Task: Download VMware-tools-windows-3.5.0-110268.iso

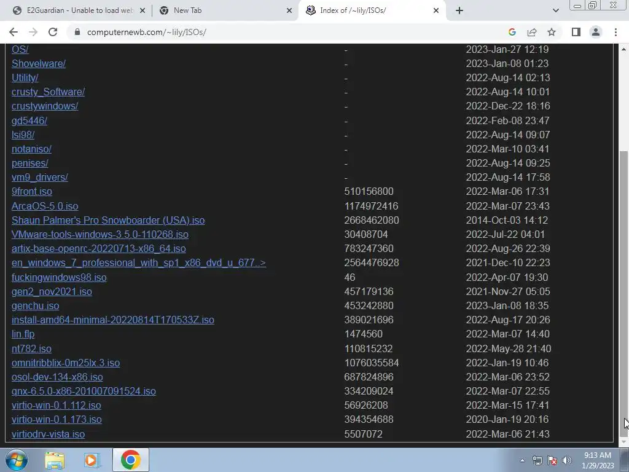Action: (x=100, y=234)
